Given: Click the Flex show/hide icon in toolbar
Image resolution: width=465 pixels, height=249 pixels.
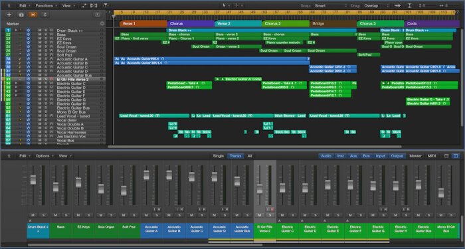Looking at the screenshot, I should pyautogui.click(x=94, y=5).
